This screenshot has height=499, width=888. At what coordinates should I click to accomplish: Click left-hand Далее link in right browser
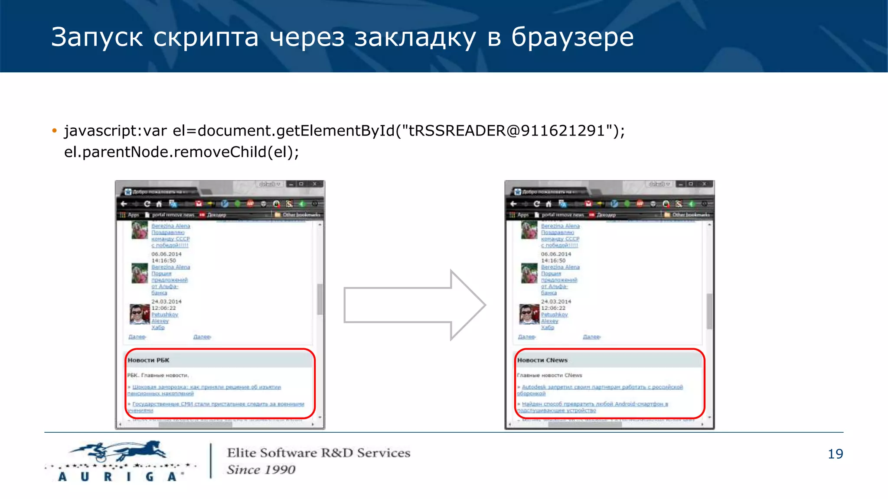pyautogui.click(x=527, y=337)
